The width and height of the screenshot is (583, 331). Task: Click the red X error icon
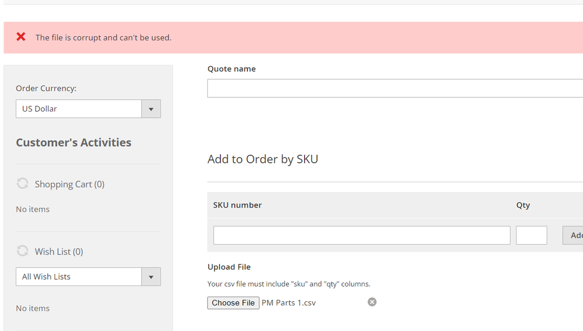click(x=21, y=37)
